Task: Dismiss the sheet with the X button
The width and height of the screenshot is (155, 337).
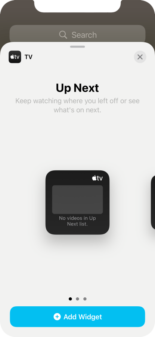Action: coord(140,57)
